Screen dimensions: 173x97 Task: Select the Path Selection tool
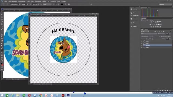(2, 53)
